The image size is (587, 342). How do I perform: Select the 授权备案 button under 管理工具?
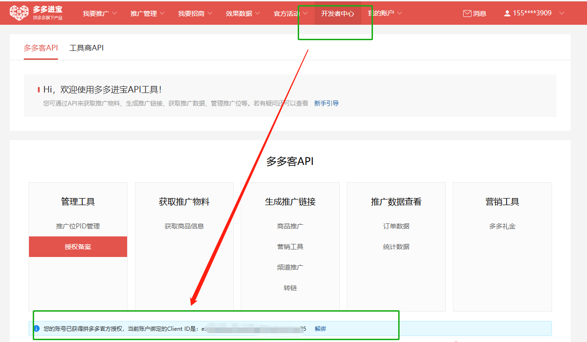coord(78,247)
